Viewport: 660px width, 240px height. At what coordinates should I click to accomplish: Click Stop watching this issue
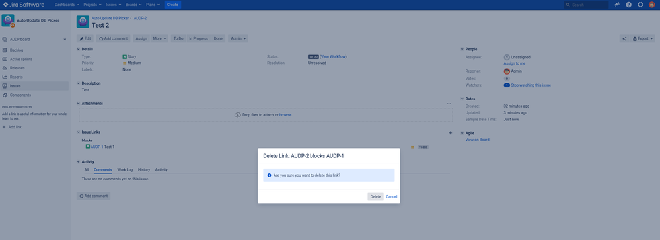[x=531, y=85]
